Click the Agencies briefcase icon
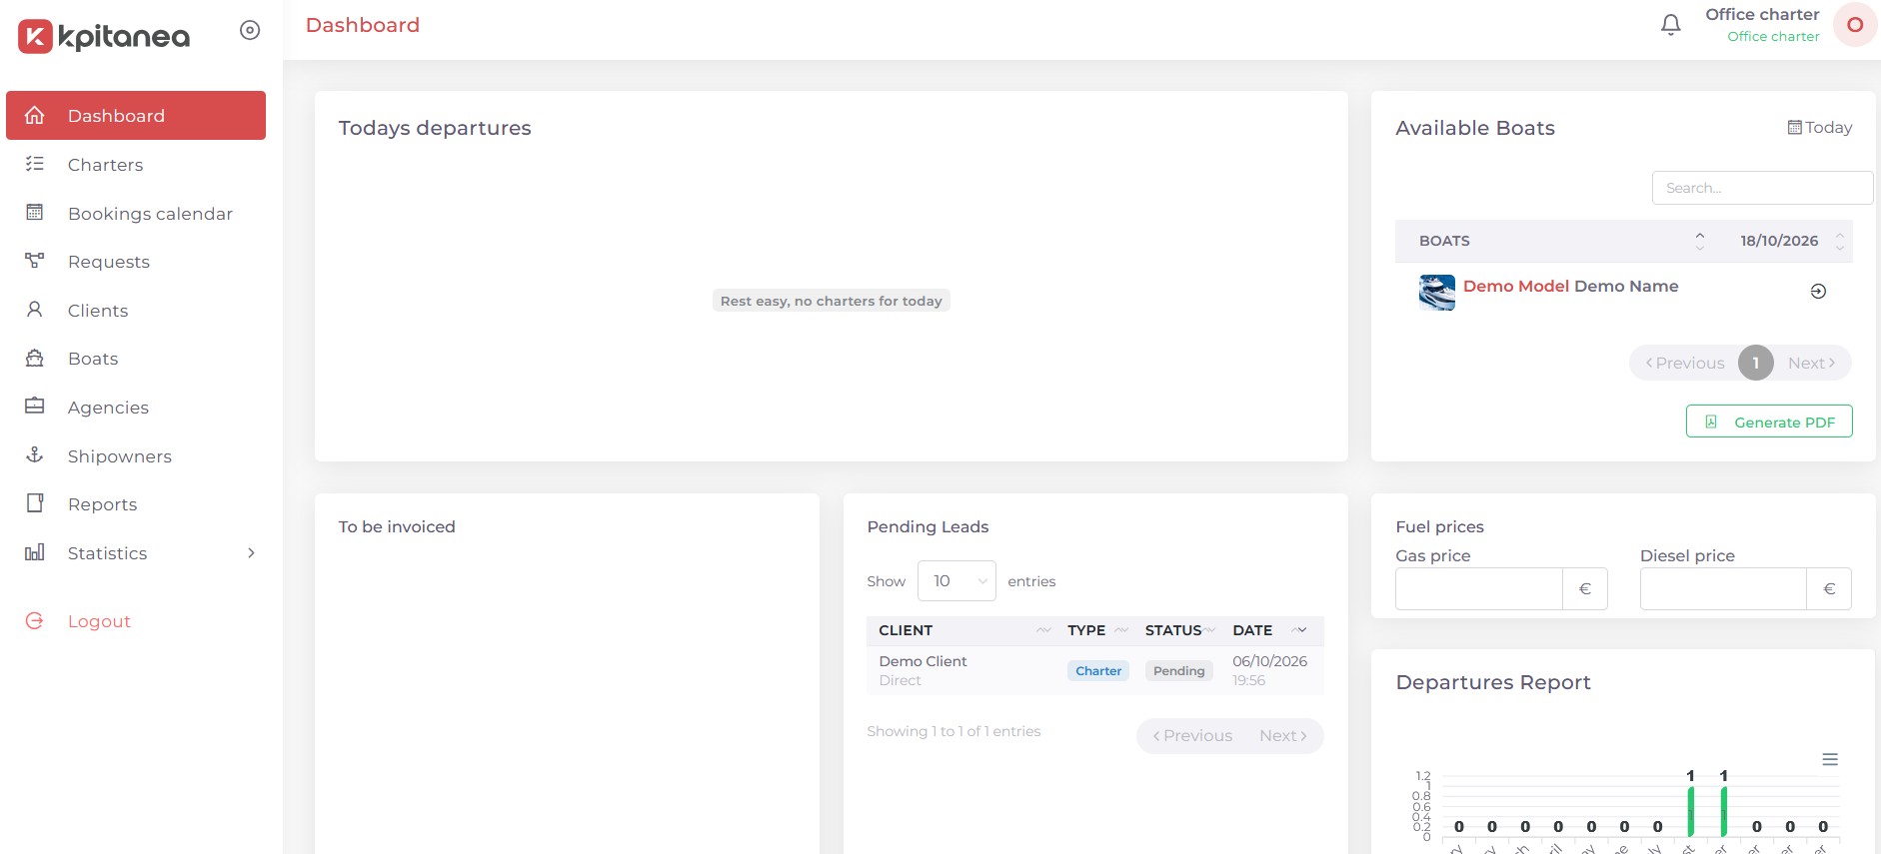Image resolution: width=1881 pixels, height=854 pixels. tap(35, 407)
